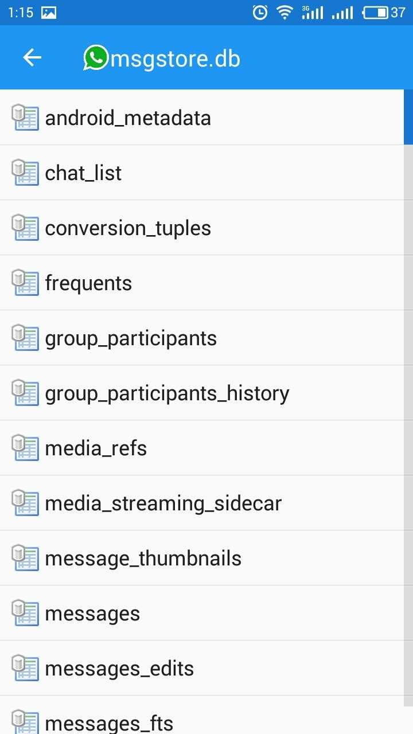This screenshot has width=413, height=734.
Task: Open the messages table
Action: click(92, 614)
